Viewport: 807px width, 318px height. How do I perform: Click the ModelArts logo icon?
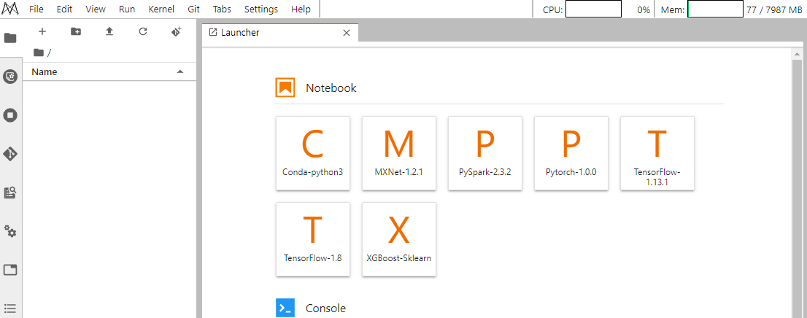click(10, 9)
